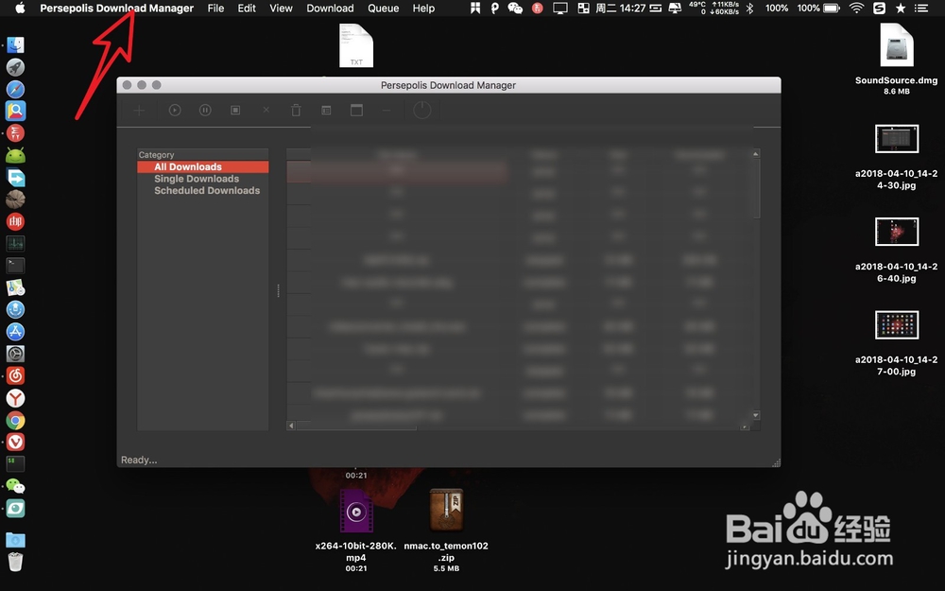
Task: Open NetEase Music red icon in dock
Action: tap(15, 375)
